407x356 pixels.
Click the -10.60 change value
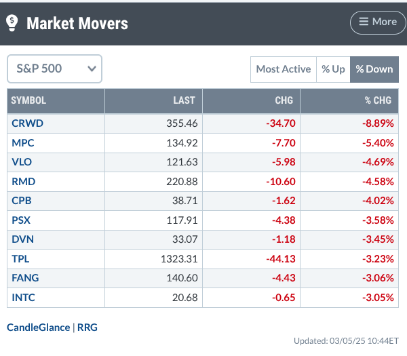tap(281, 182)
